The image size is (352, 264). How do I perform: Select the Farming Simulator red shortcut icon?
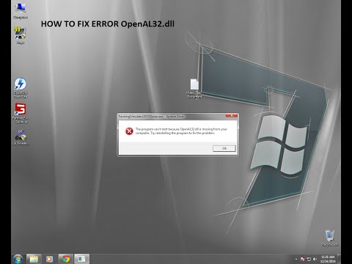(21, 113)
